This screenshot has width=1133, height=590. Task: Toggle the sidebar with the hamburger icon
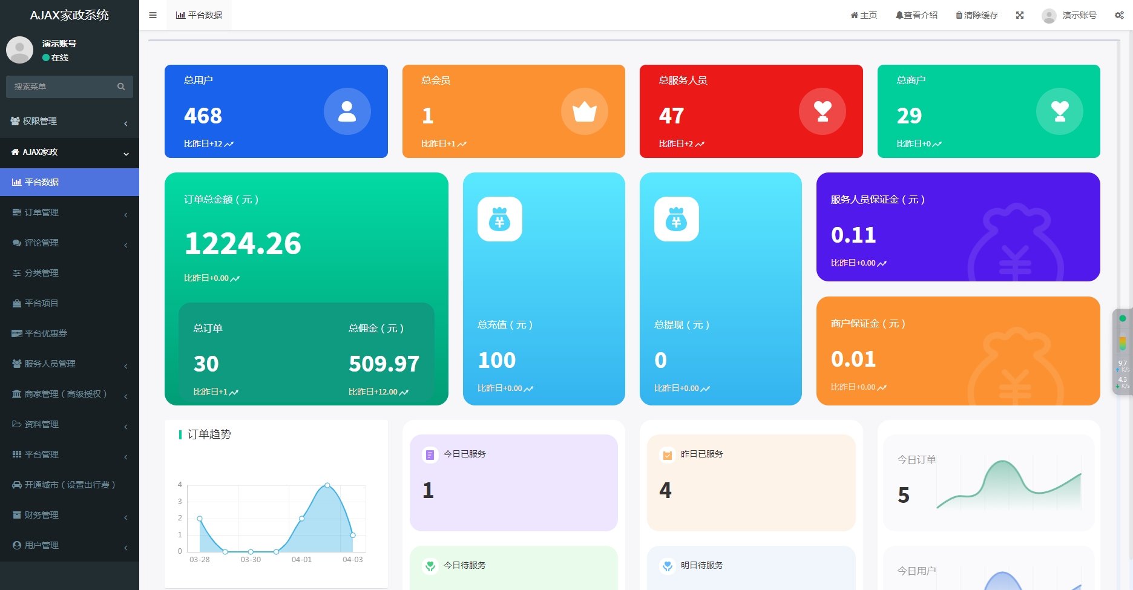point(153,15)
